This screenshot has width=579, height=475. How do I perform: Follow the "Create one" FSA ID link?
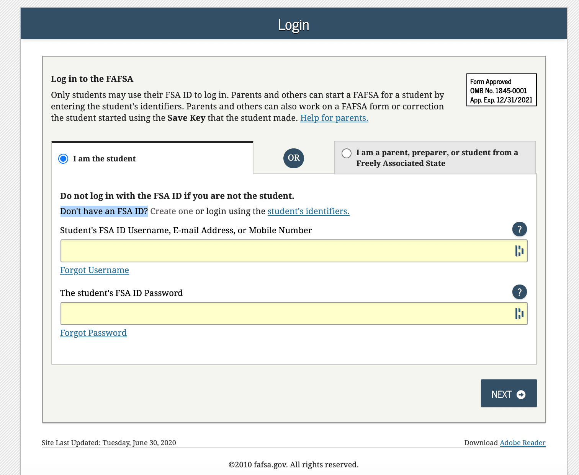coord(172,211)
